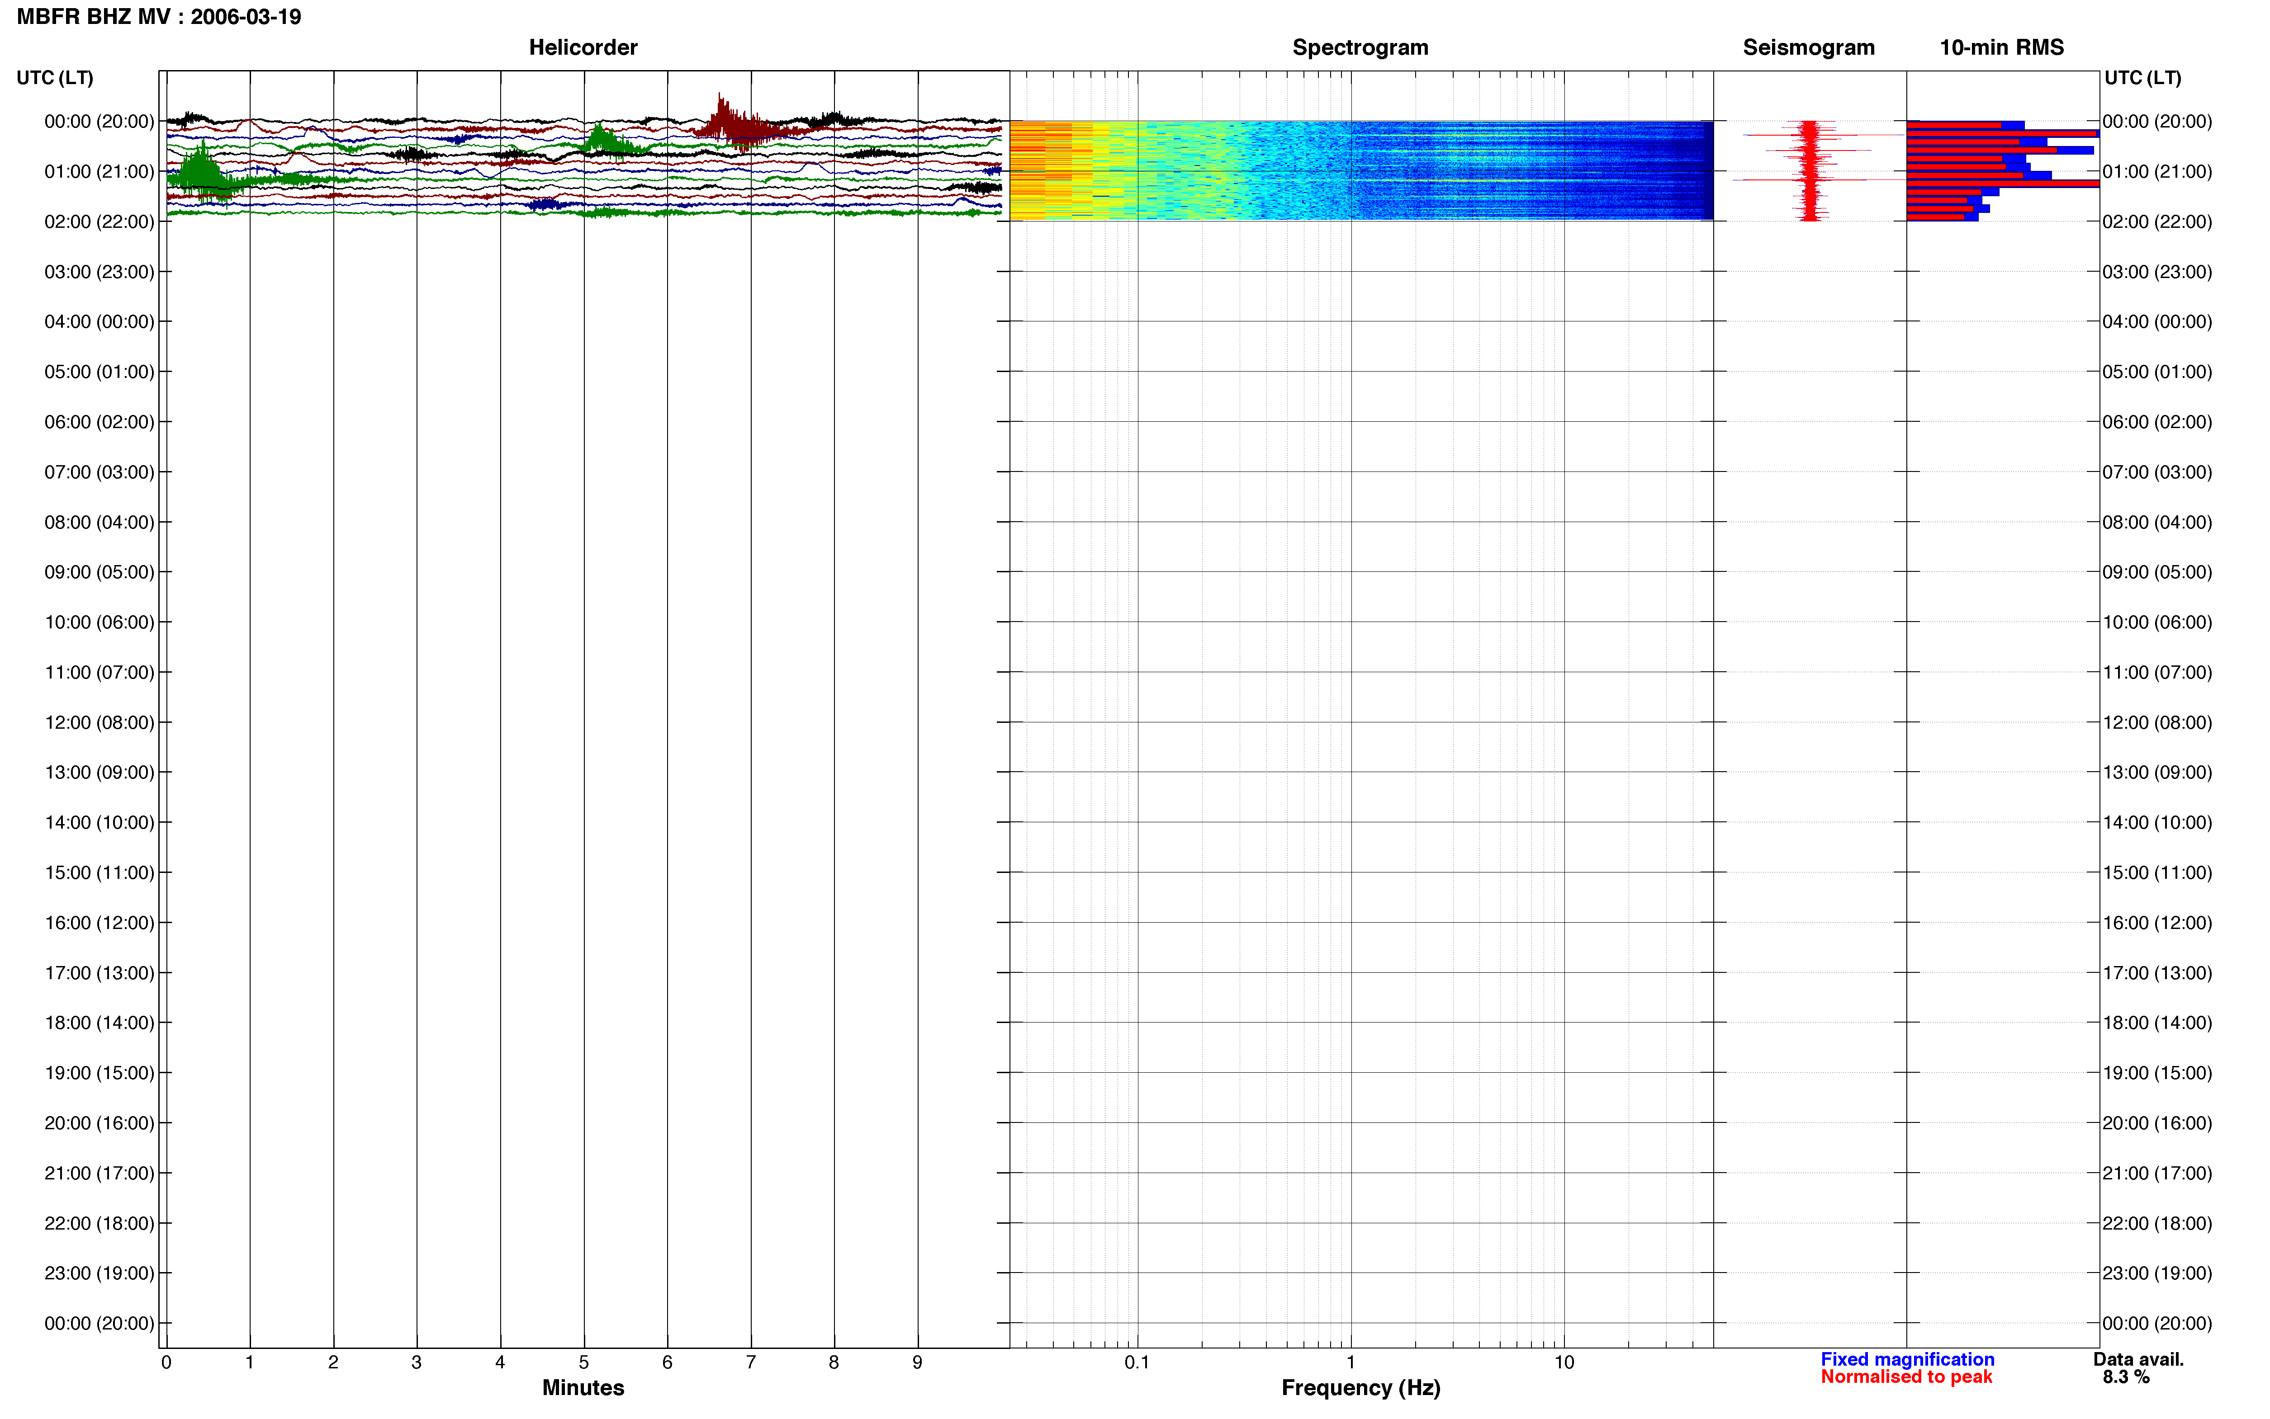
Task: Click the minute '9' tick label
Action: point(917,1362)
